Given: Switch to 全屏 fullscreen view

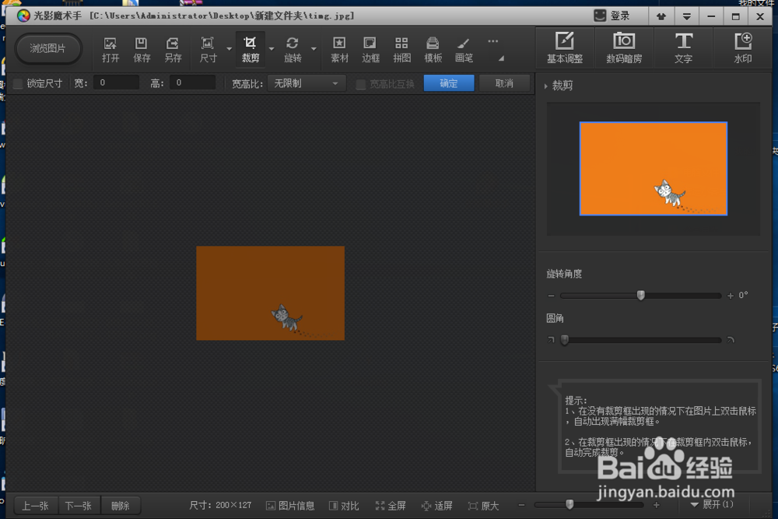Looking at the screenshot, I should [391, 506].
